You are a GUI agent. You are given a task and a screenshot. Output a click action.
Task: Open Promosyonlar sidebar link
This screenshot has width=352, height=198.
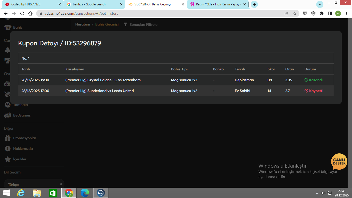click(x=25, y=138)
